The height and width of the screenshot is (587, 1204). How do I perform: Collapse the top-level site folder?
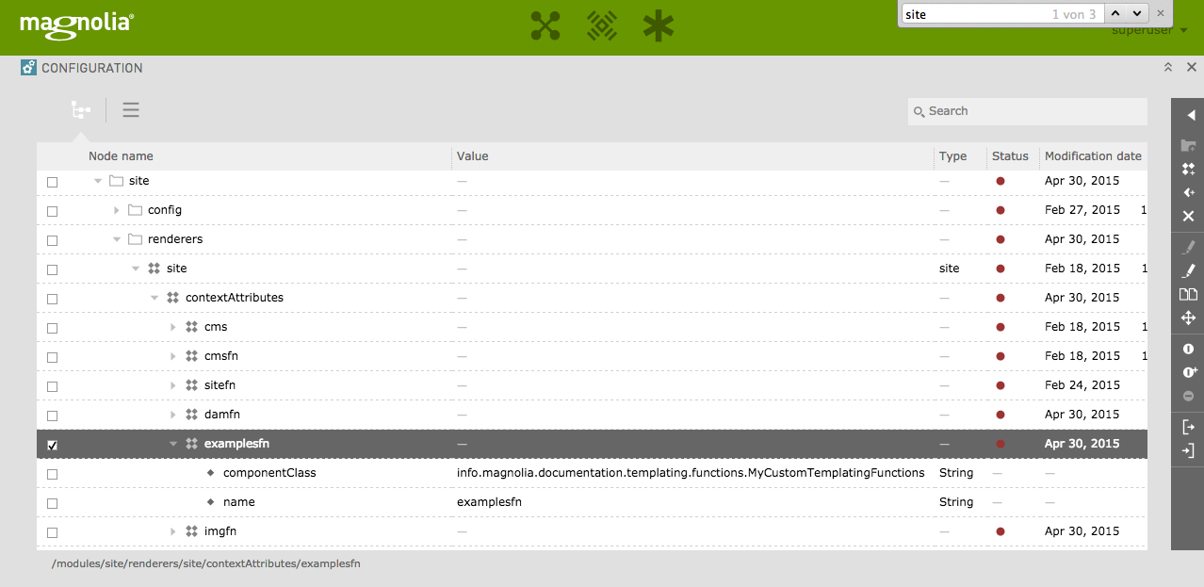point(98,181)
